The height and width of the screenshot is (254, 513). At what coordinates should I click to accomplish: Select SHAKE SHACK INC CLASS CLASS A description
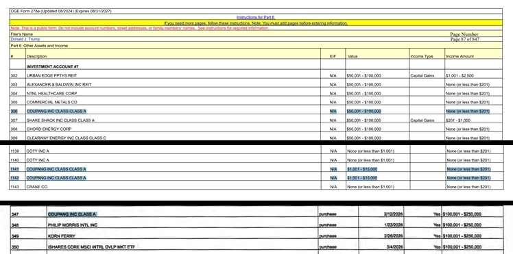tap(60, 120)
